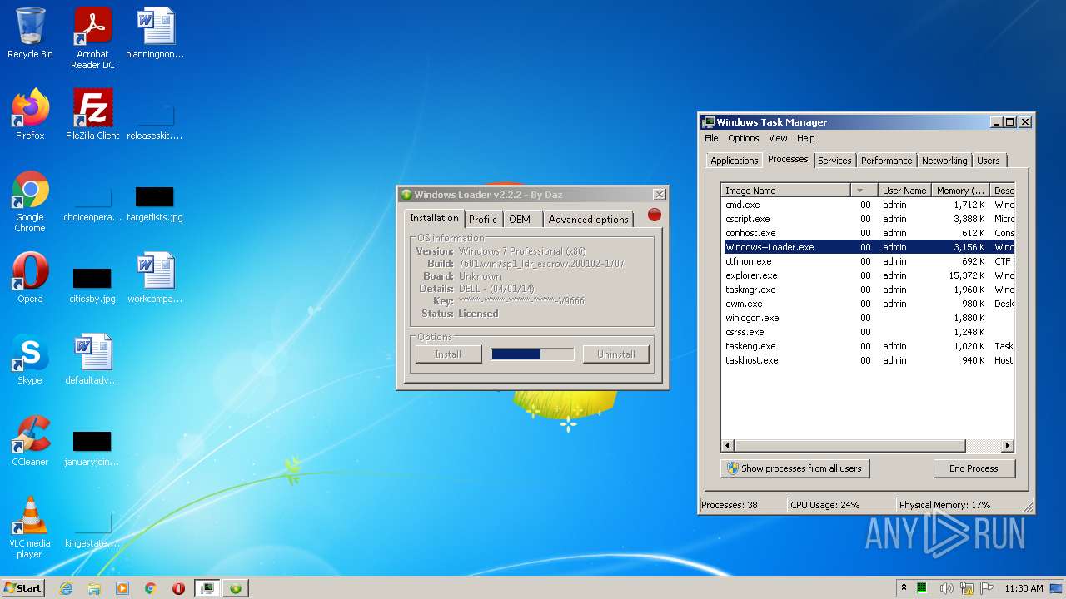Image resolution: width=1066 pixels, height=599 pixels.
Task: Launch the Opera desktop shortcut
Action: point(30,278)
